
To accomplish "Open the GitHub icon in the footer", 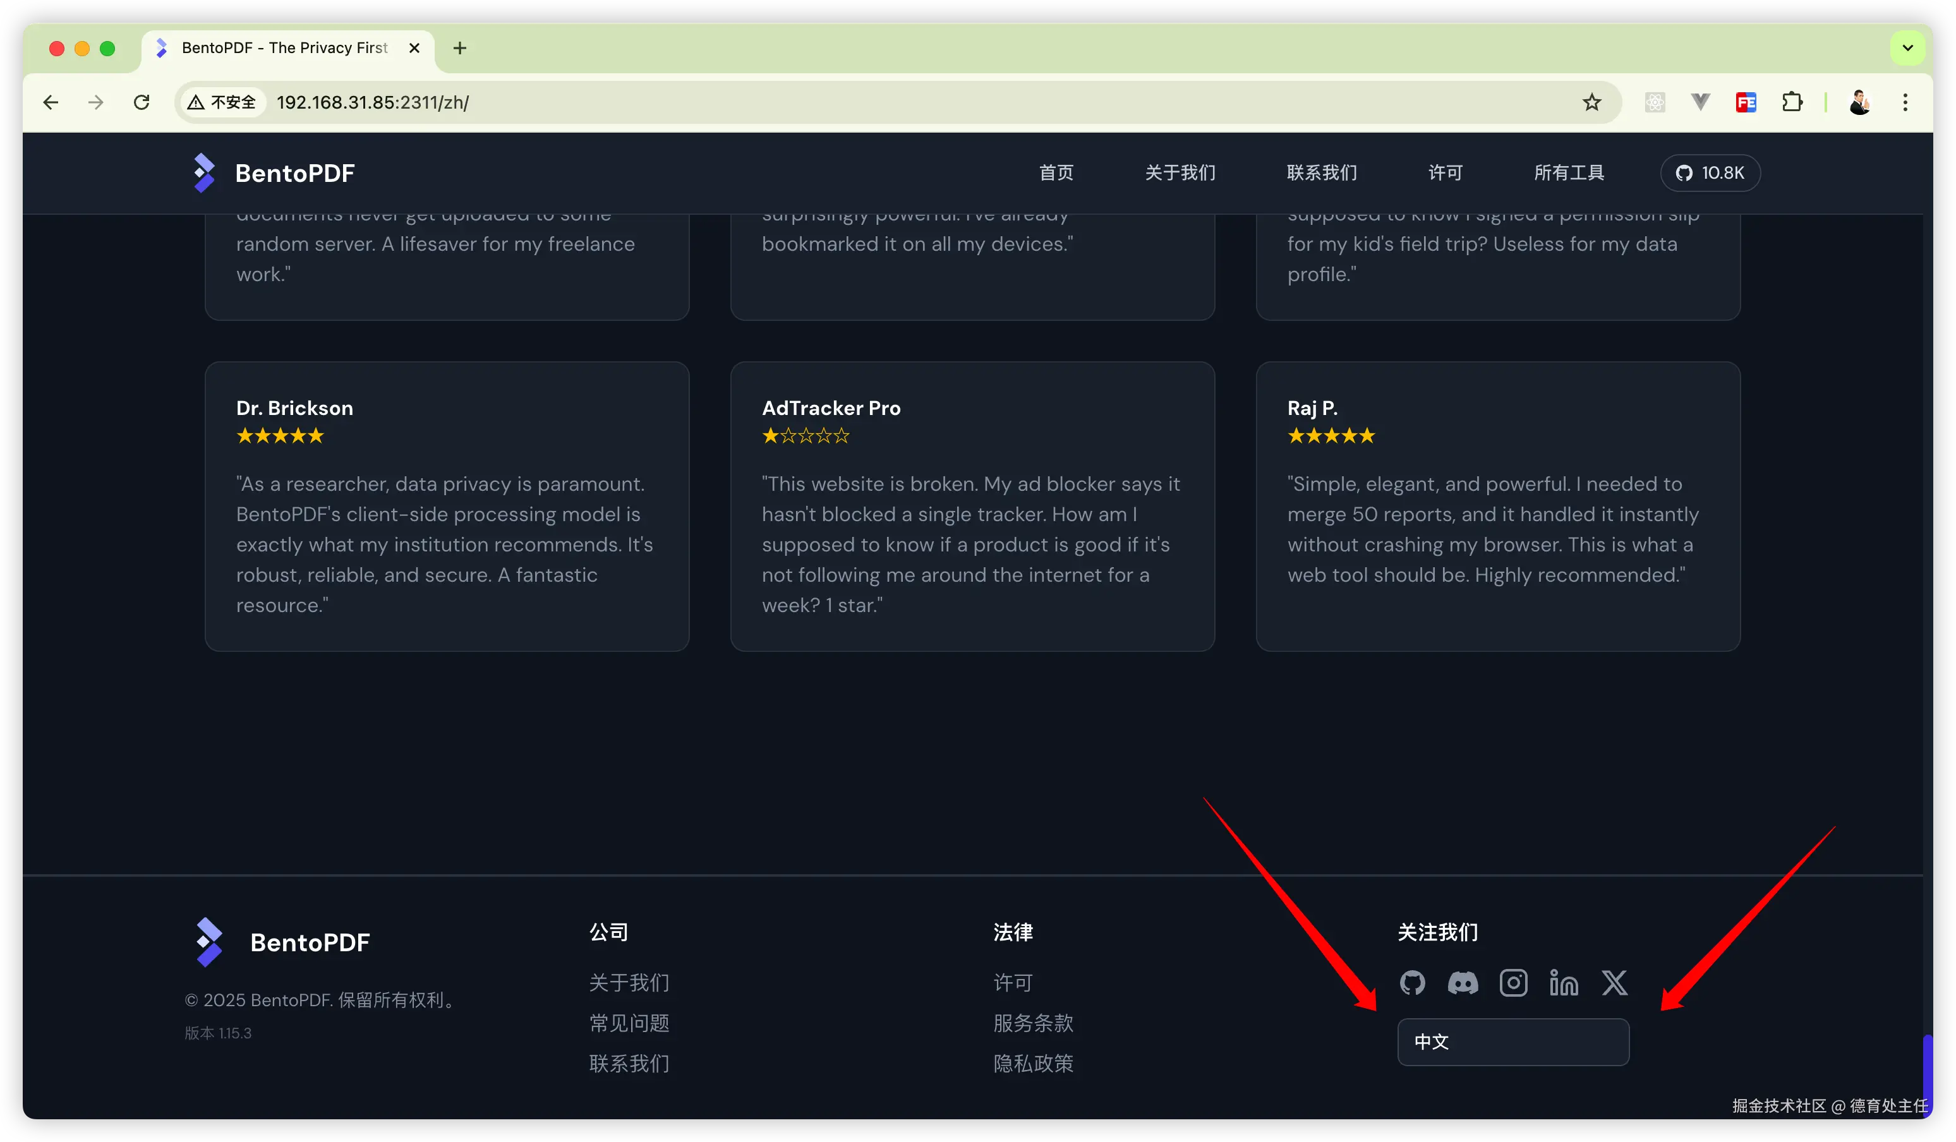I will pos(1412,983).
